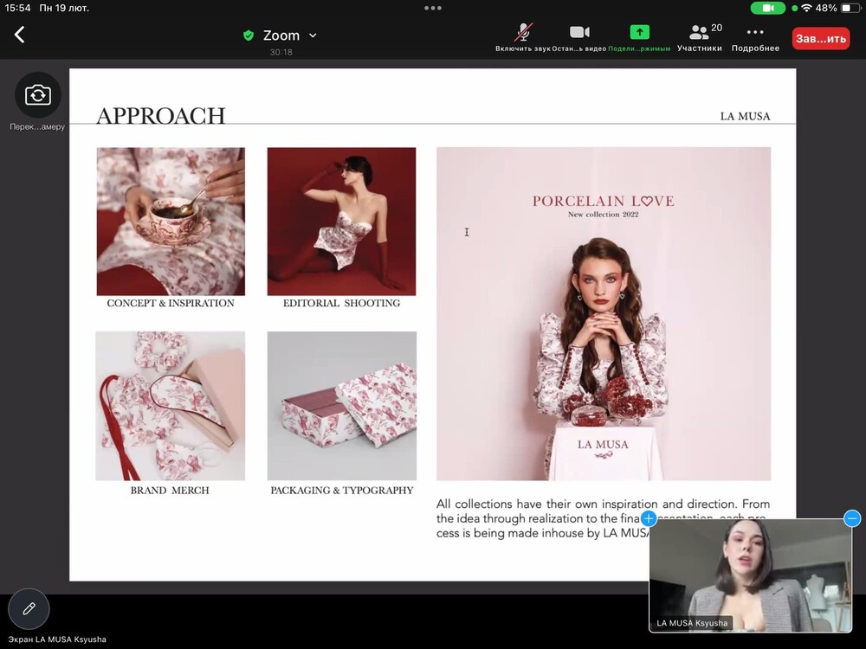Click the 'EDITORIAL SHOOTING' caption
The width and height of the screenshot is (866, 649).
pyautogui.click(x=341, y=303)
